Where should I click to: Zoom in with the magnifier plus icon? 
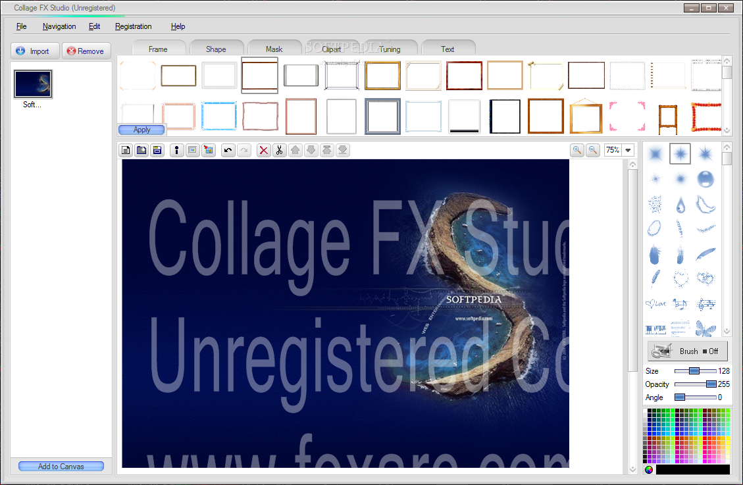[577, 150]
